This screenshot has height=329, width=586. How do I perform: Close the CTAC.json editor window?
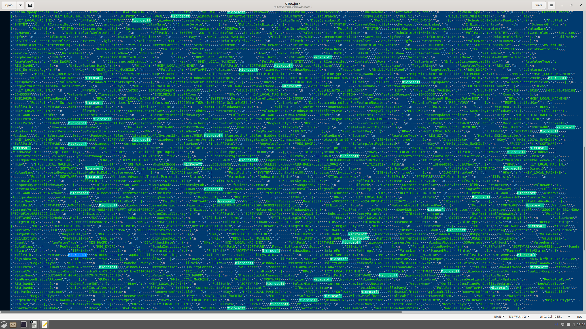[x=580, y=5]
